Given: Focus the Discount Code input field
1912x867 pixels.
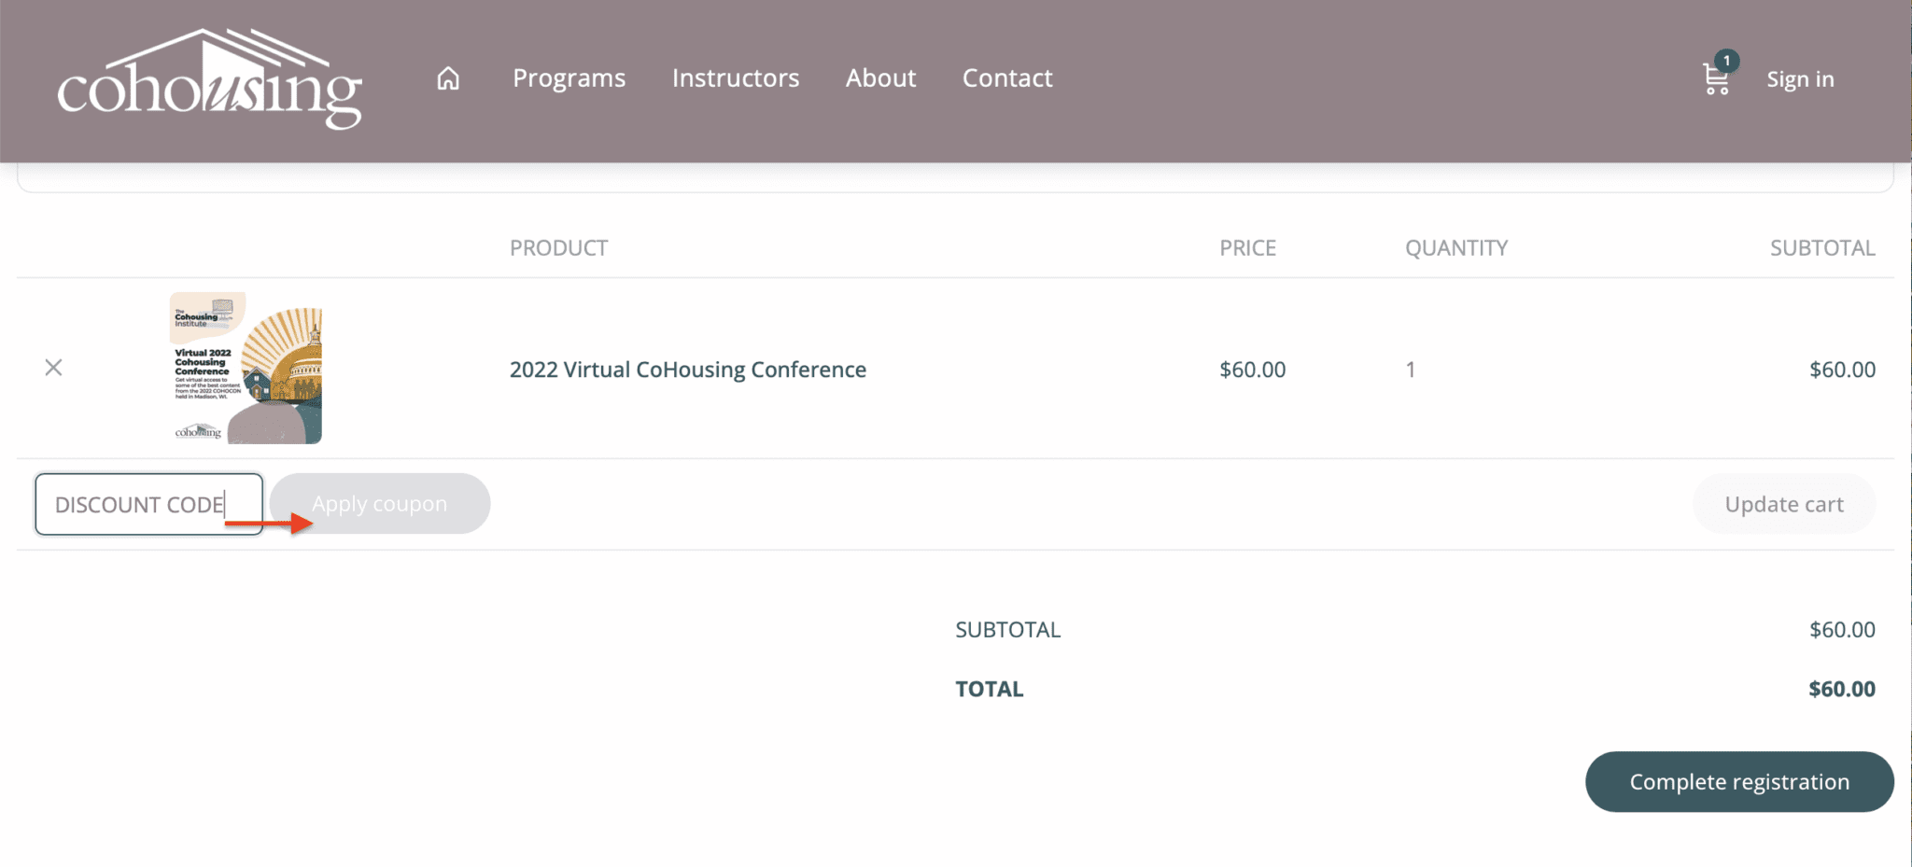Looking at the screenshot, I should tap(148, 504).
